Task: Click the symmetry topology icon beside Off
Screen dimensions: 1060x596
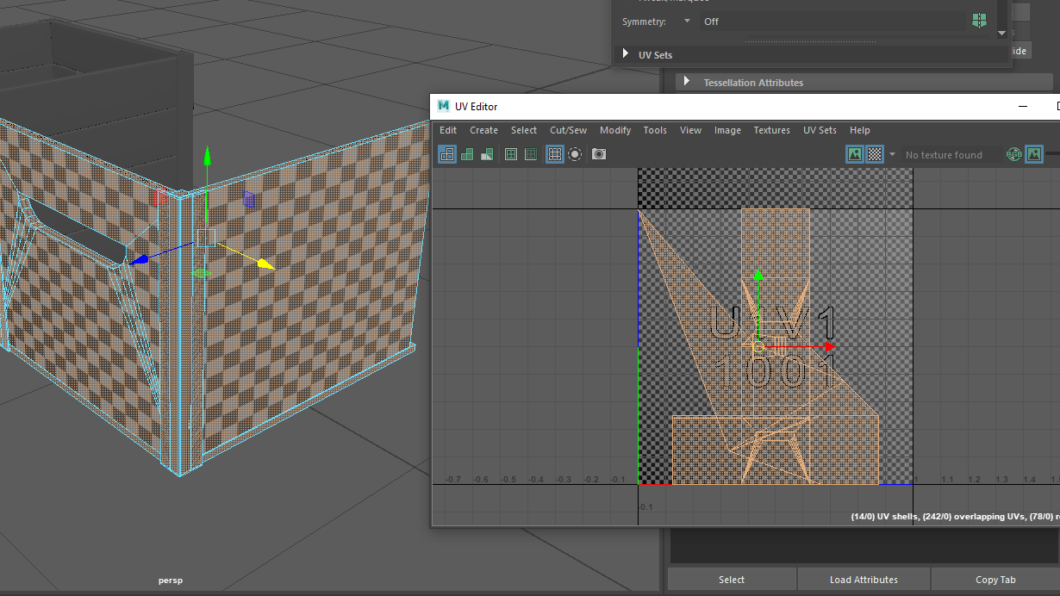Action: [979, 21]
